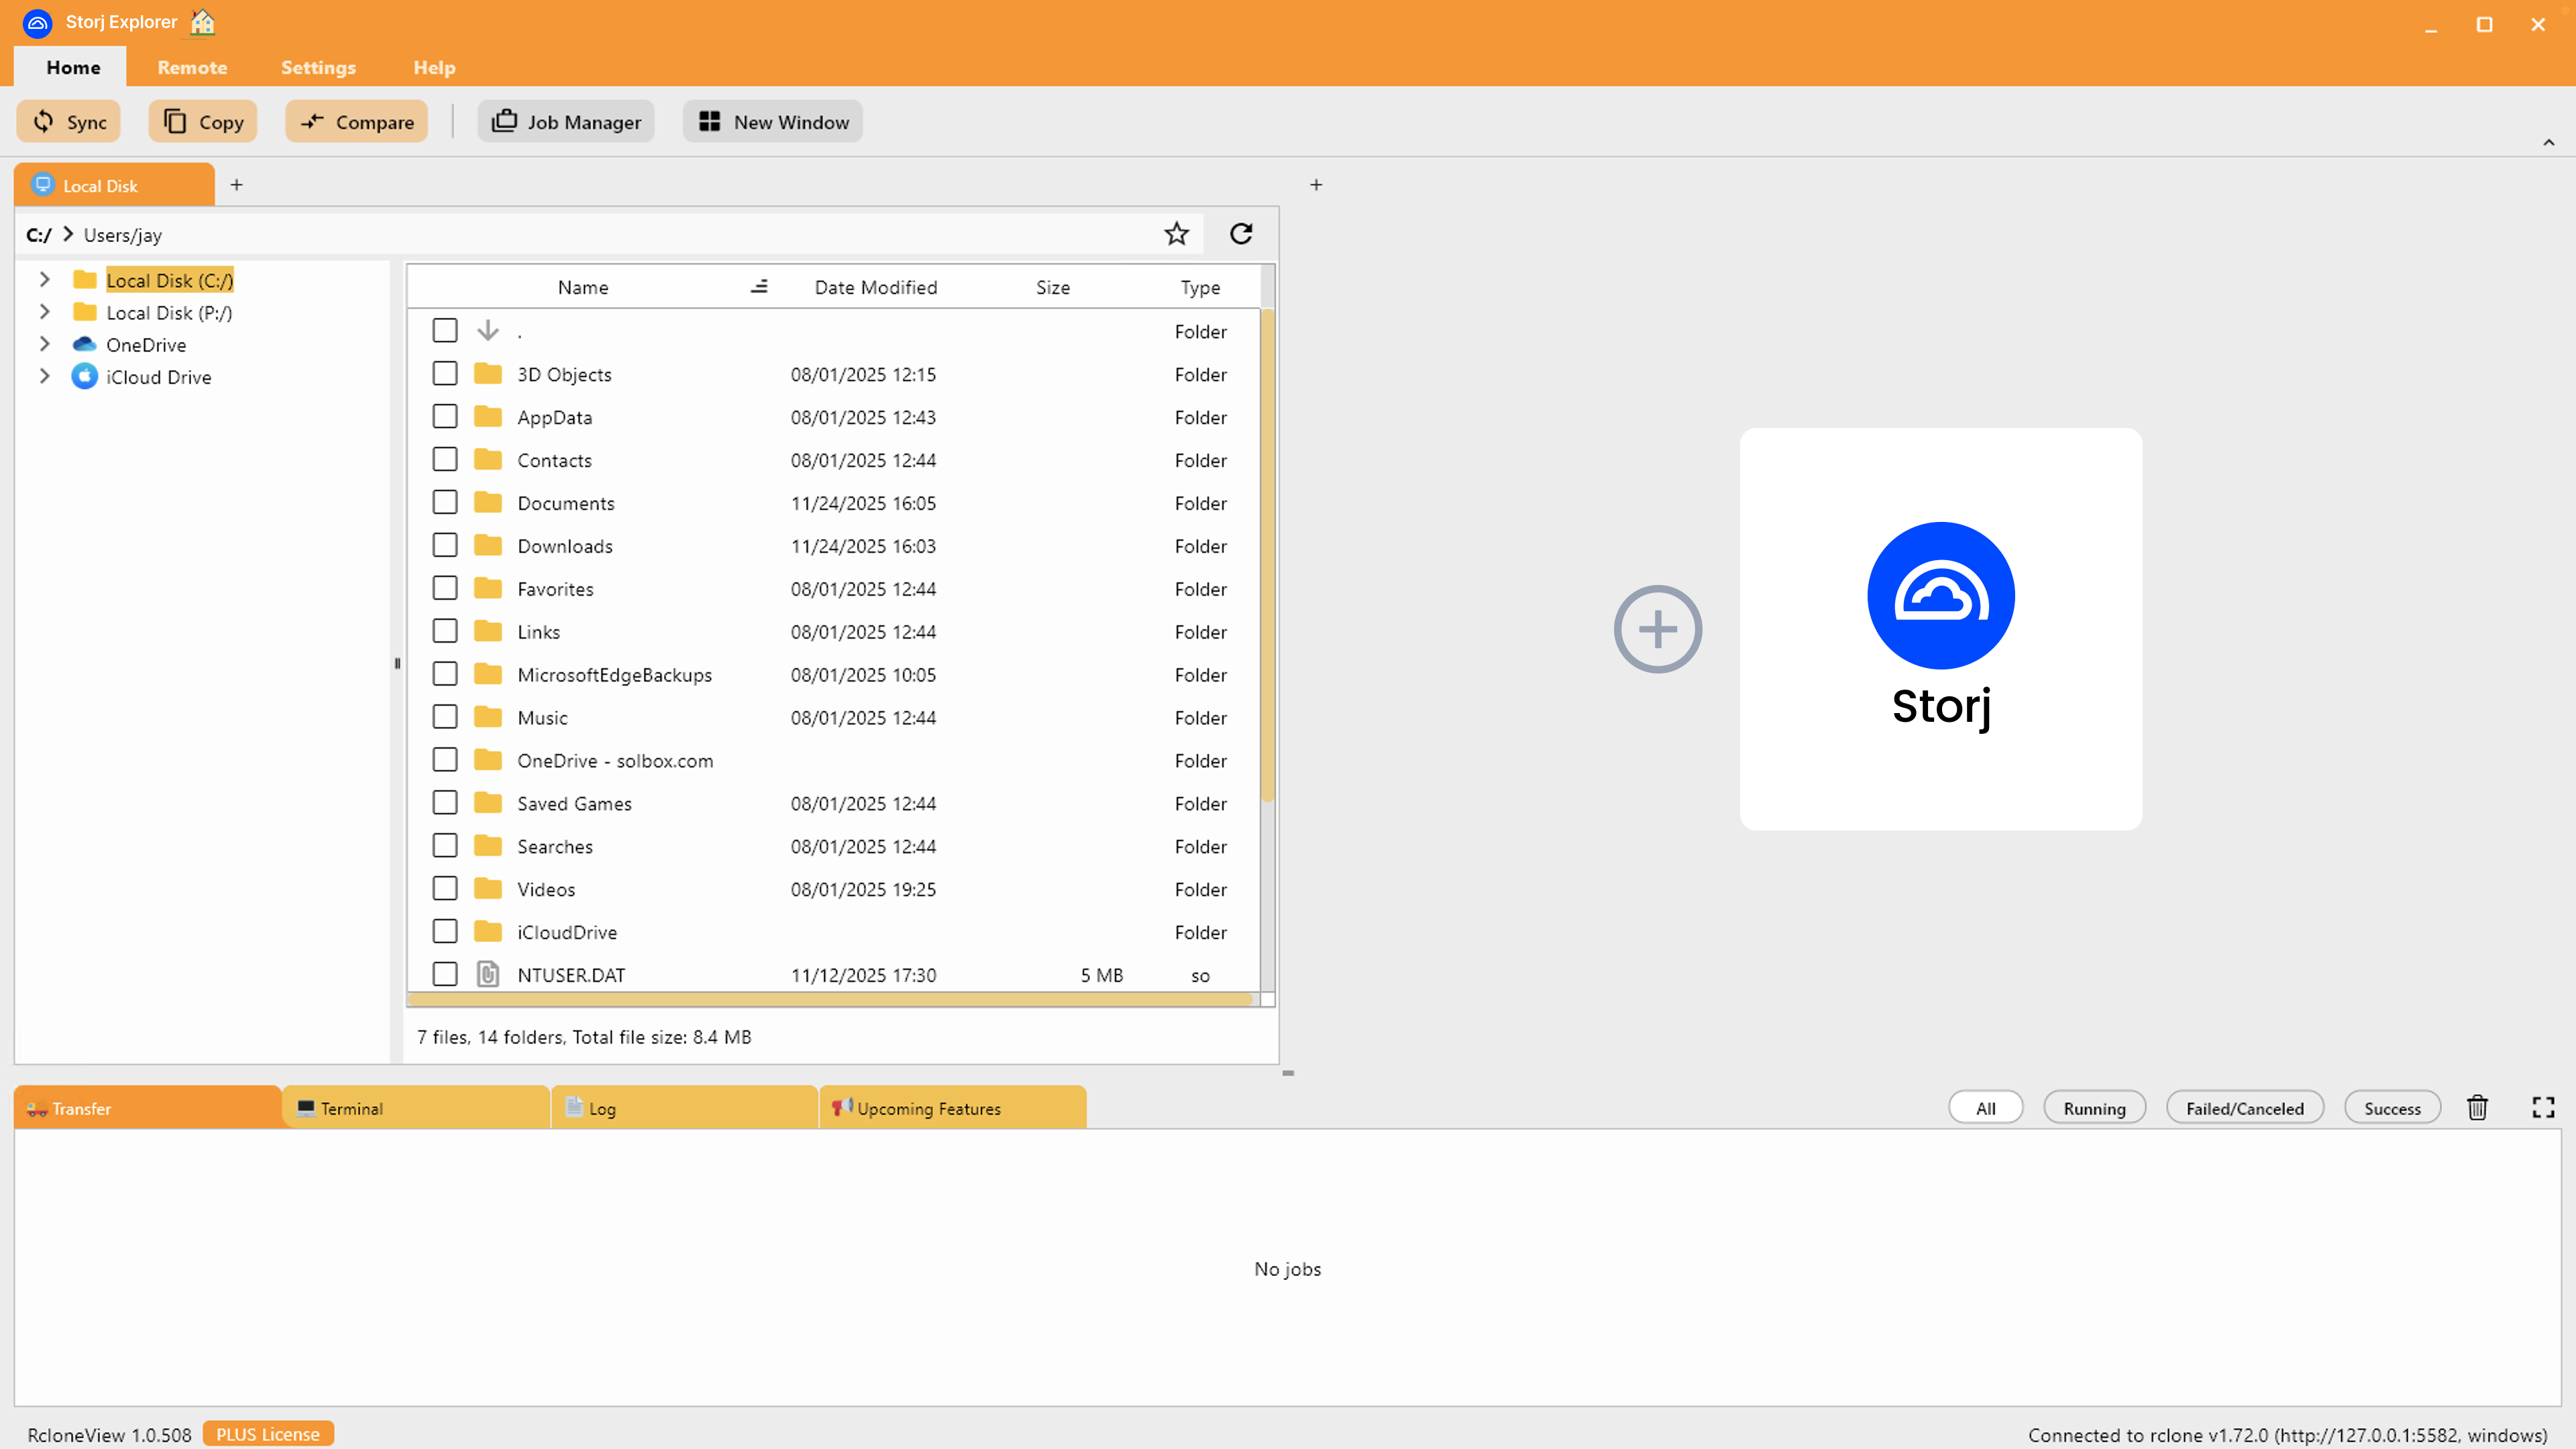Viewport: 2576px width, 1449px height.
Task: Bookmark the current path with the star icon
Action: click(1176, 233)
